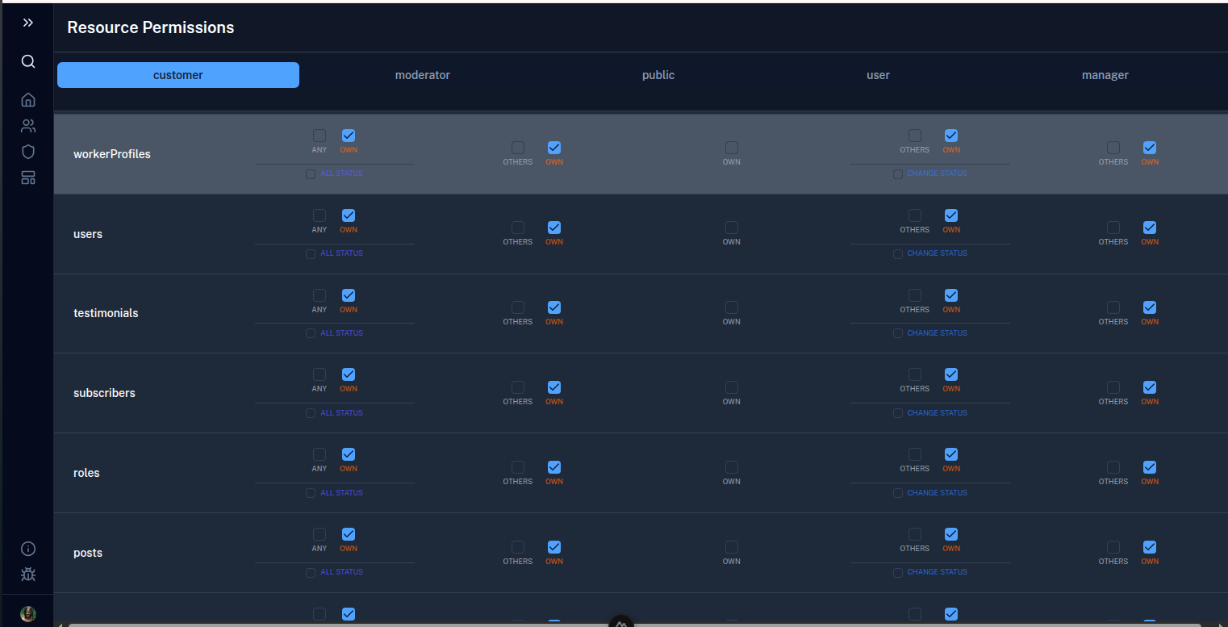The height and width of the screenshot is (627, 1228).
Task: Tick CHANGE STATUS checkbox in posts row
Action: point(898,573)
